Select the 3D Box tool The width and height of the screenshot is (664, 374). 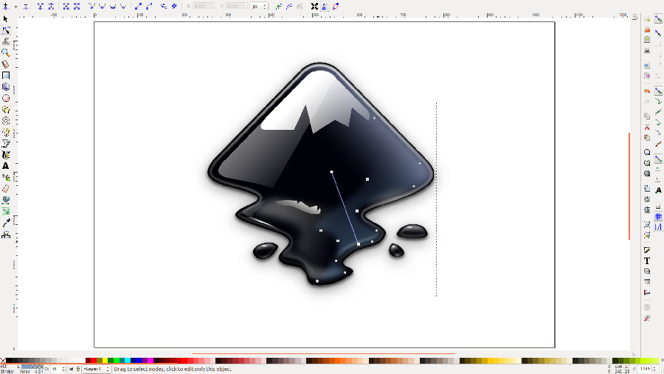click(5, 87)
